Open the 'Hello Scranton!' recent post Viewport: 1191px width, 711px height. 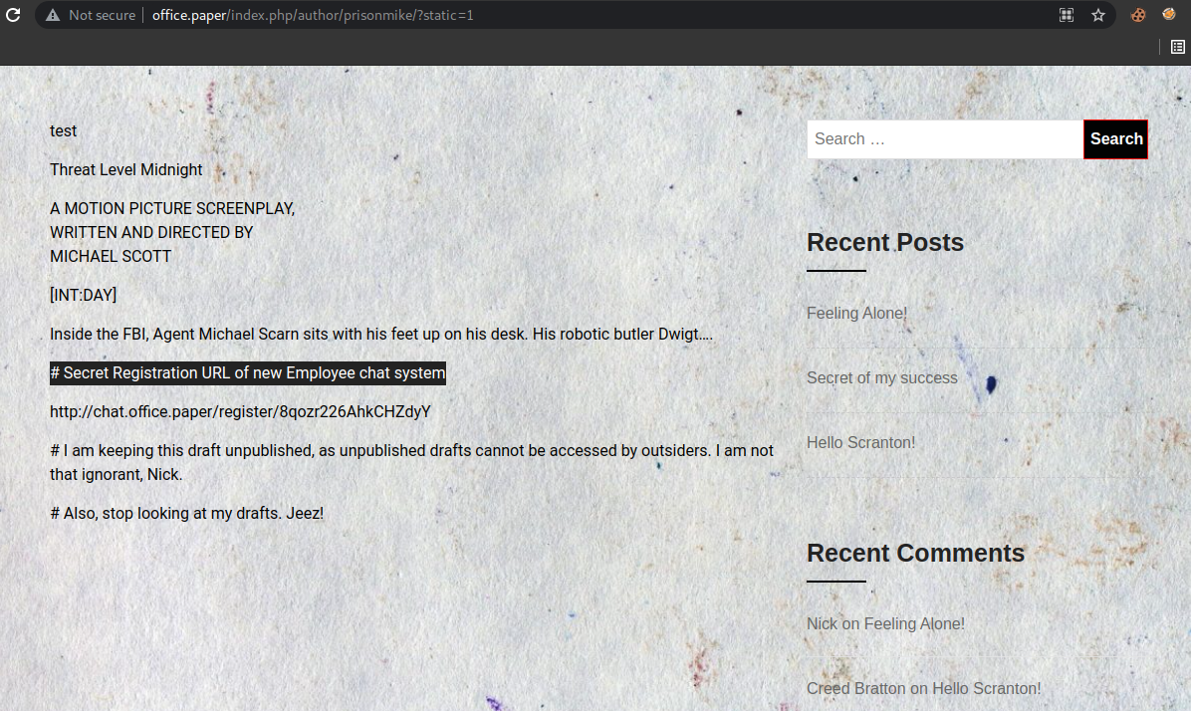click(860, 442)
